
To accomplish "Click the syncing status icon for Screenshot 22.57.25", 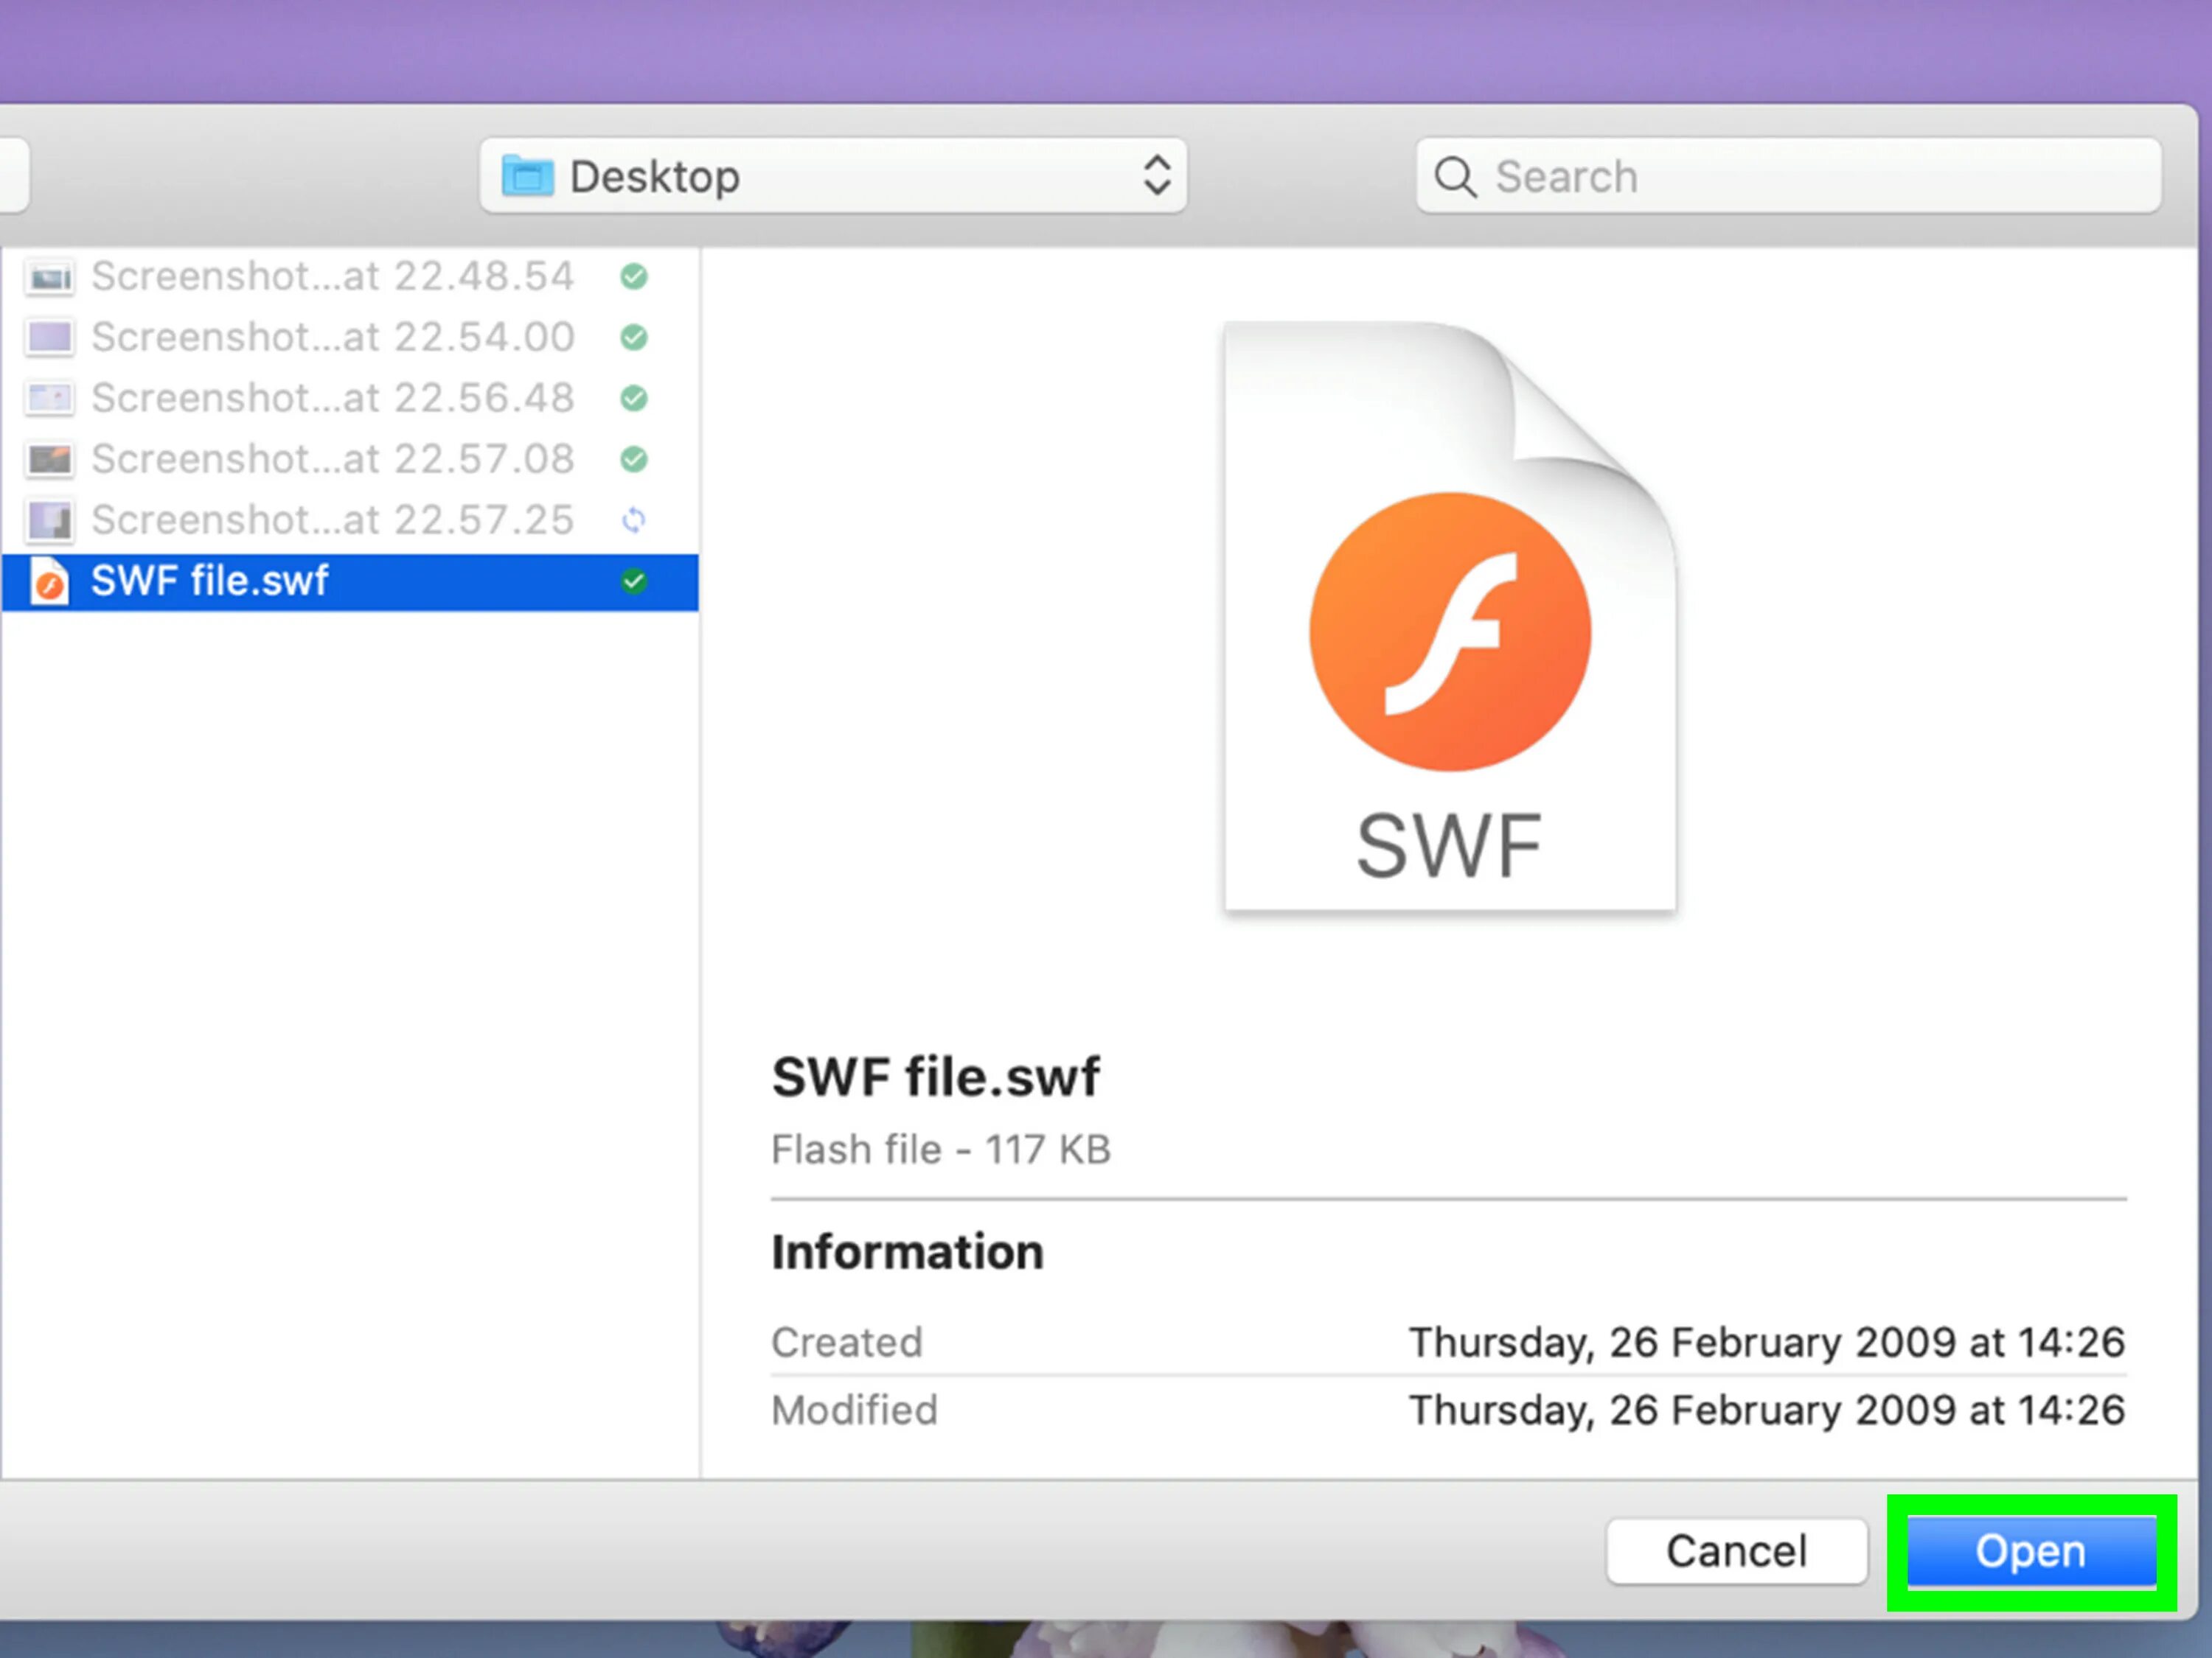I will pos(634,521).
